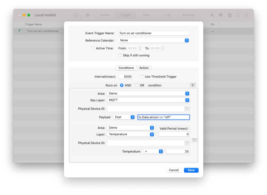Click the add condition plus button
Viewport: 267px width, 195px height.
[x=193, y=85]
